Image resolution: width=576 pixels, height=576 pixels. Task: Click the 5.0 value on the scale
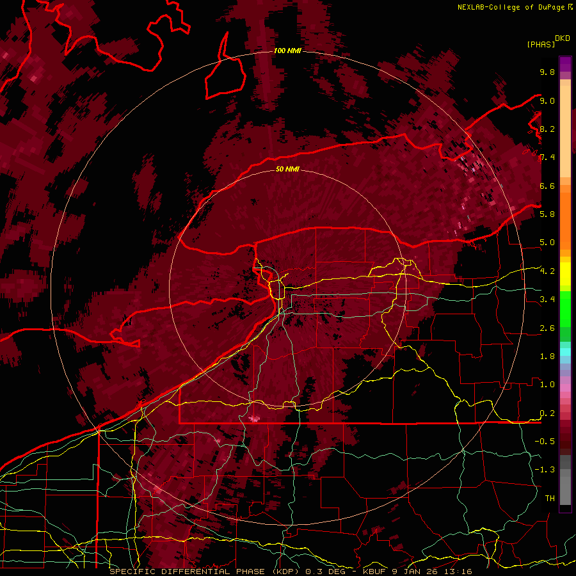[x=547, y=243]
